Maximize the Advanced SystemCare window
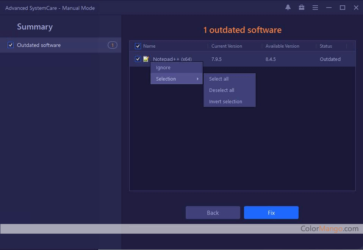The width and height of the screenshot is (363, 250). (343, 8)
